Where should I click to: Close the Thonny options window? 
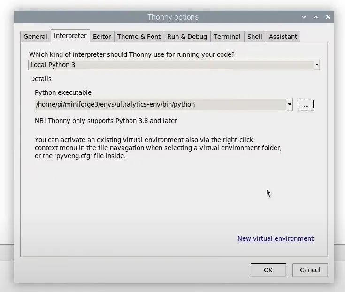328,17
